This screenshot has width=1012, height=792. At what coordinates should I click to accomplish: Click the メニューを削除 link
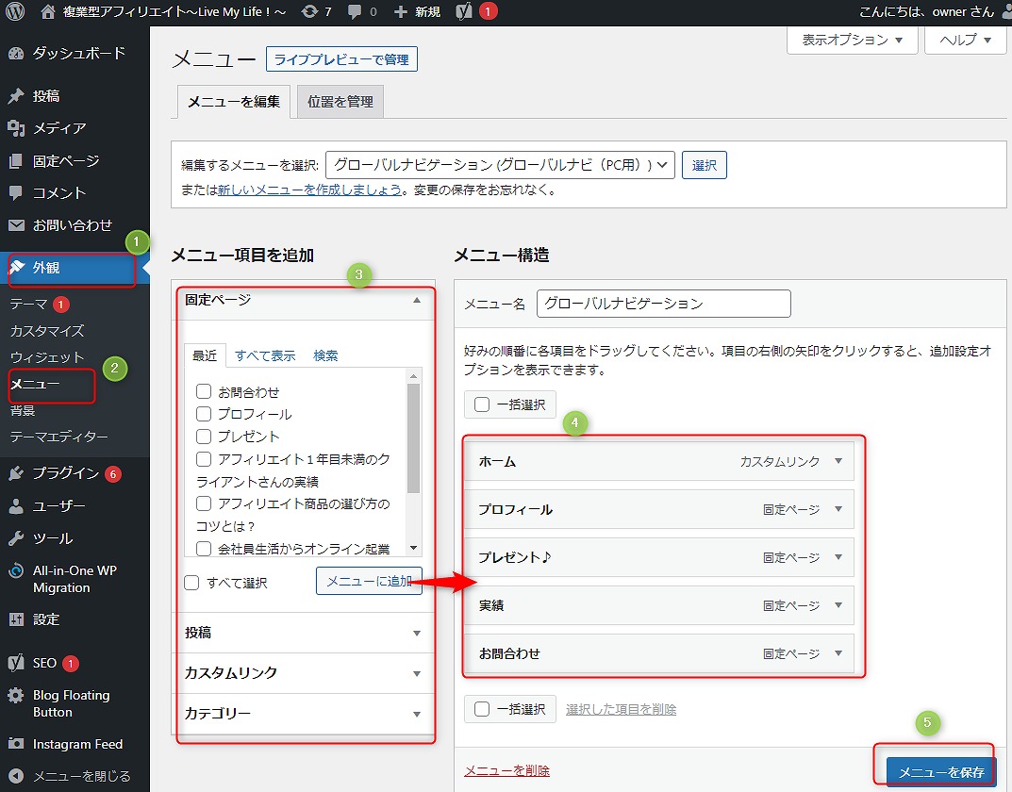507,770
